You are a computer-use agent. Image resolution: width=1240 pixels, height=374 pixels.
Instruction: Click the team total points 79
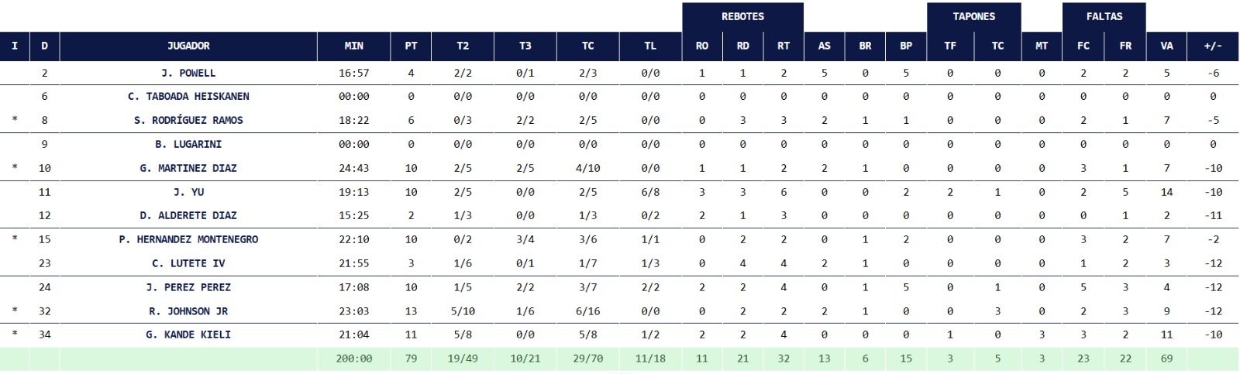coord(411,359)
